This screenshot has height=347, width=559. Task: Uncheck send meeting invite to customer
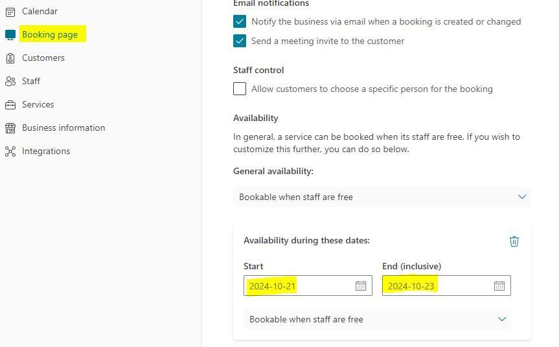point(240,41)
